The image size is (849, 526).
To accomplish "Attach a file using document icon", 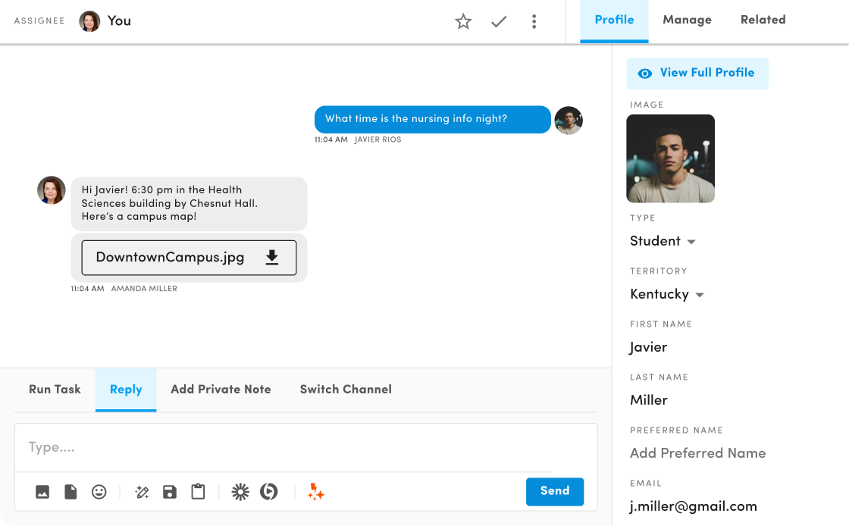I will point(70,492).
